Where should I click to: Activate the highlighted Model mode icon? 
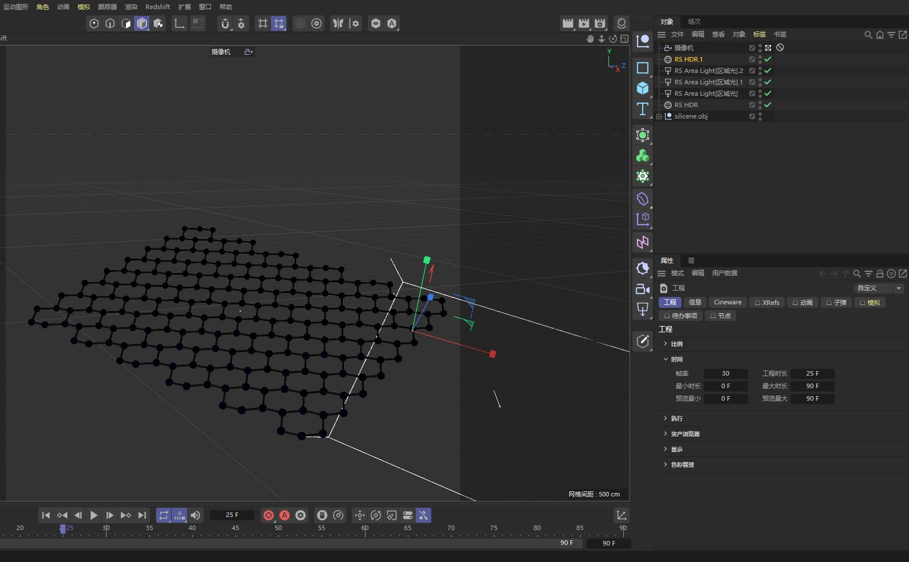pos(142,23)
